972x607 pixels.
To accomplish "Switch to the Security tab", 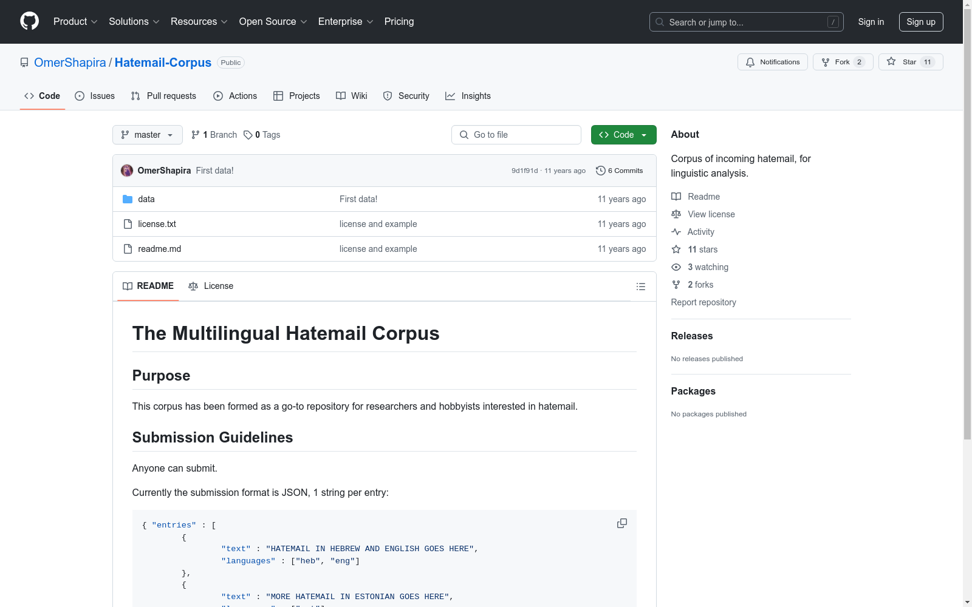I will coord(406,96).
